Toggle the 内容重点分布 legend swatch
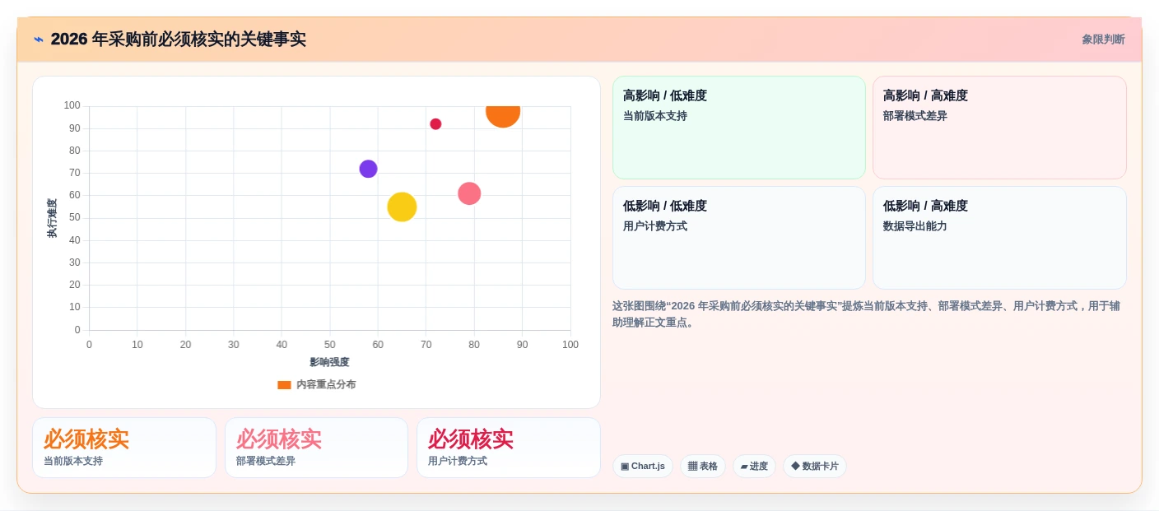 point(284,385)
